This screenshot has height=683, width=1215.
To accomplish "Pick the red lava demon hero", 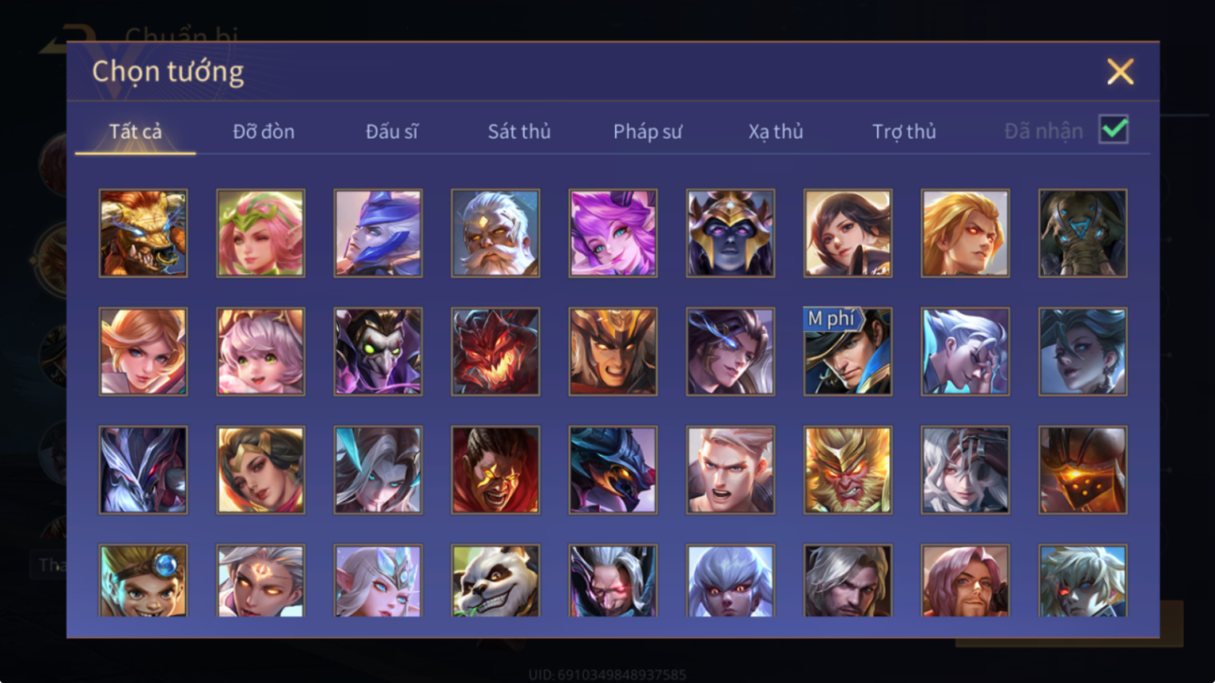I will coord(495,351).
